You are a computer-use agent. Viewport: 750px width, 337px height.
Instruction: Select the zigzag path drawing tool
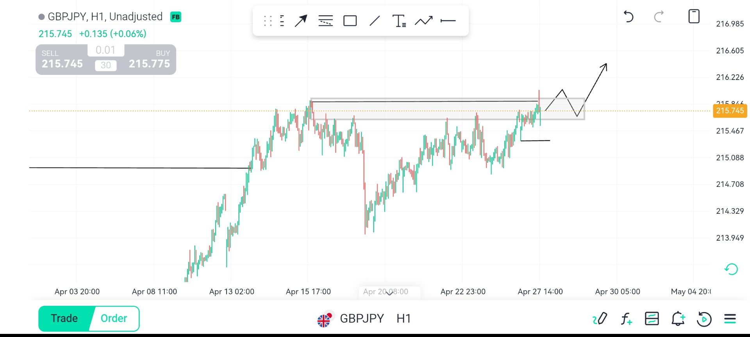tap(423, 21)
